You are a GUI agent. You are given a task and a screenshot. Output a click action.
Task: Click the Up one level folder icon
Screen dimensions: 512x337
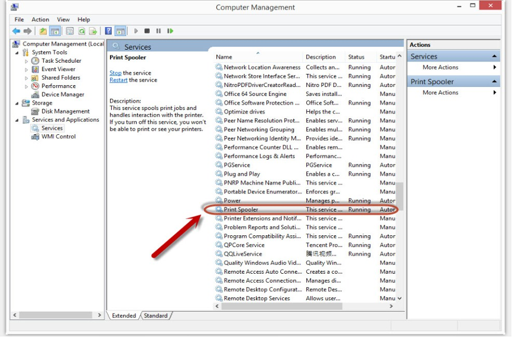click(43, 31)
